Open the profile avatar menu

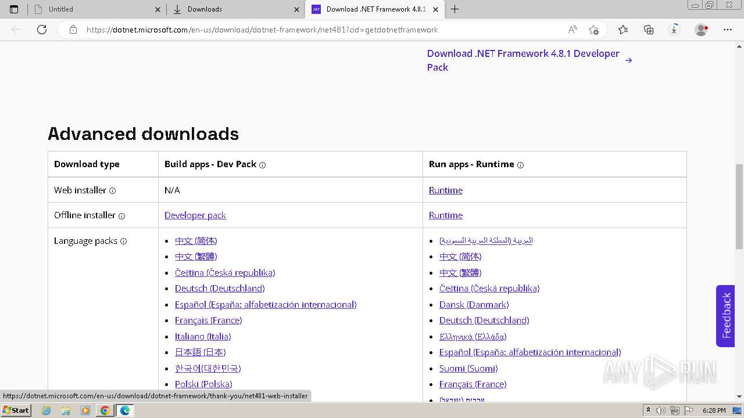702,30
